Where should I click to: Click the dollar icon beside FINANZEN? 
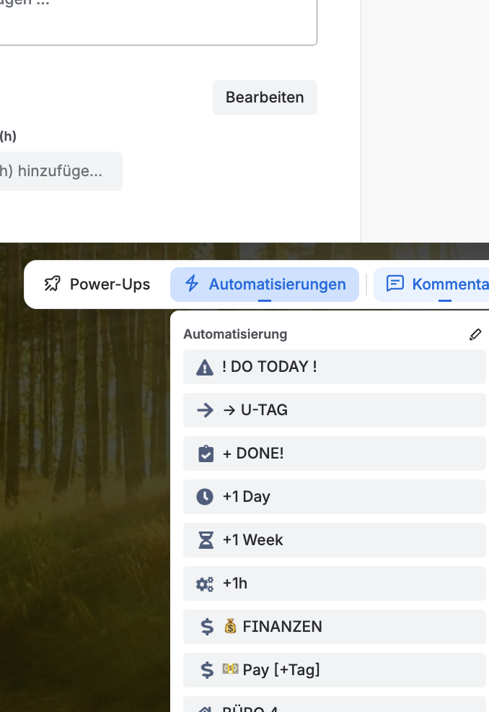pyautogui.click(x=207, y=627)
